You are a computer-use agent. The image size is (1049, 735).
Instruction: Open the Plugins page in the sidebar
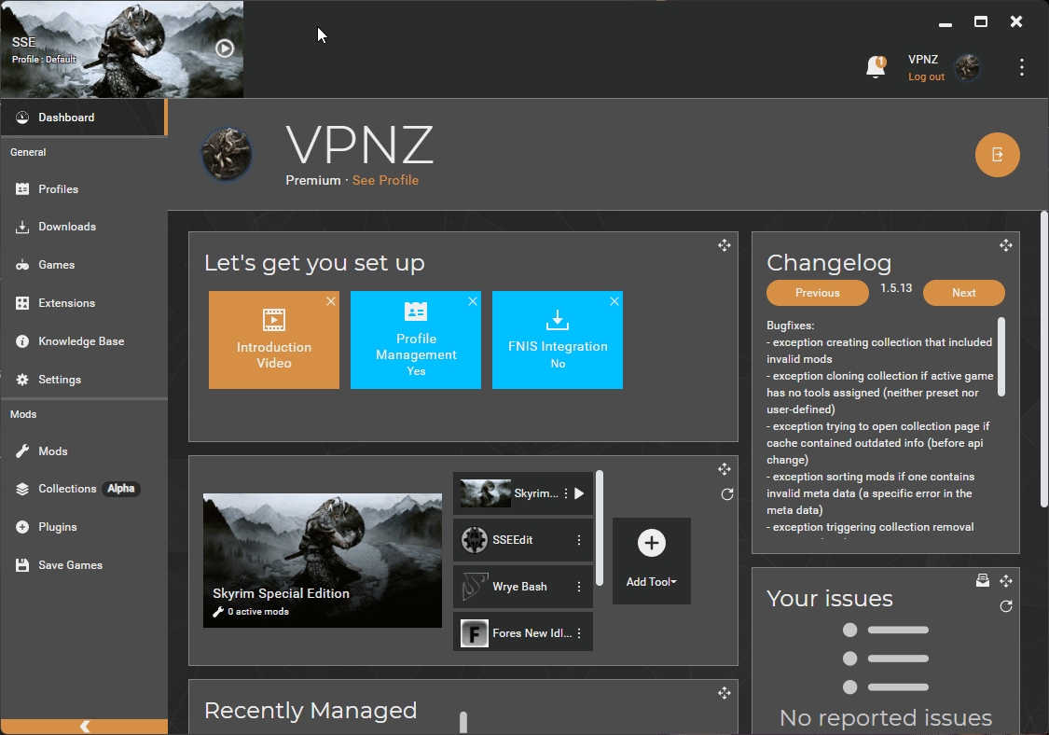(x=58, y=527)
